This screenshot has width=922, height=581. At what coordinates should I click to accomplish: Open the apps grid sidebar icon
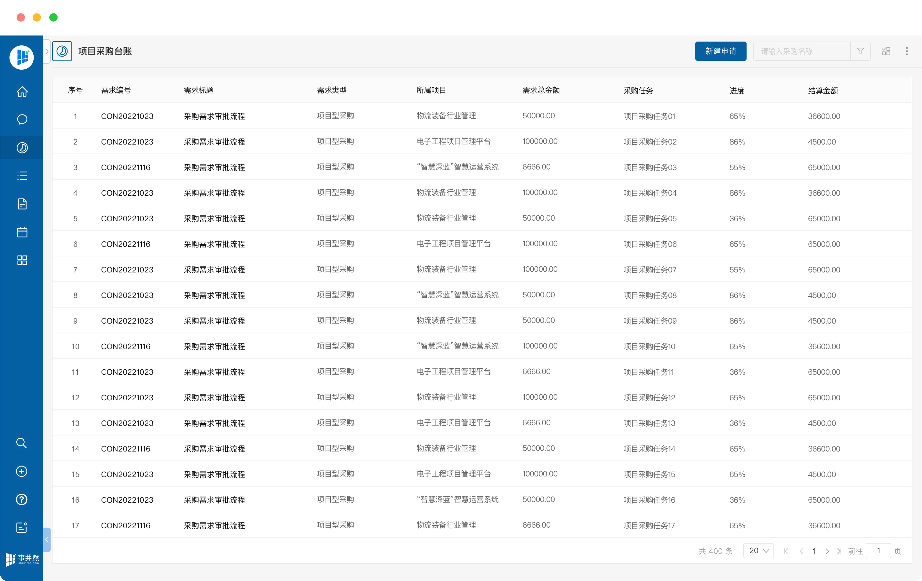pyautogui.click(x=22, y=261)
